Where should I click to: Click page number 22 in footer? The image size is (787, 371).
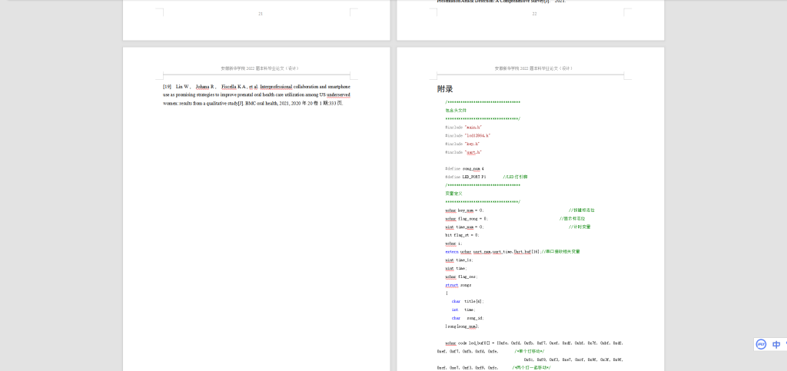tap(534, 14)
